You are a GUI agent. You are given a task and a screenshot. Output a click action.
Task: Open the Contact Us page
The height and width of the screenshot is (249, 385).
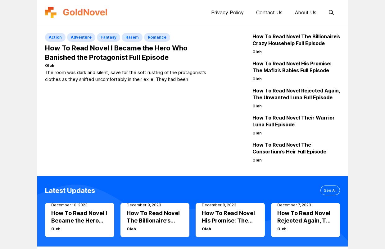(269, 12)
